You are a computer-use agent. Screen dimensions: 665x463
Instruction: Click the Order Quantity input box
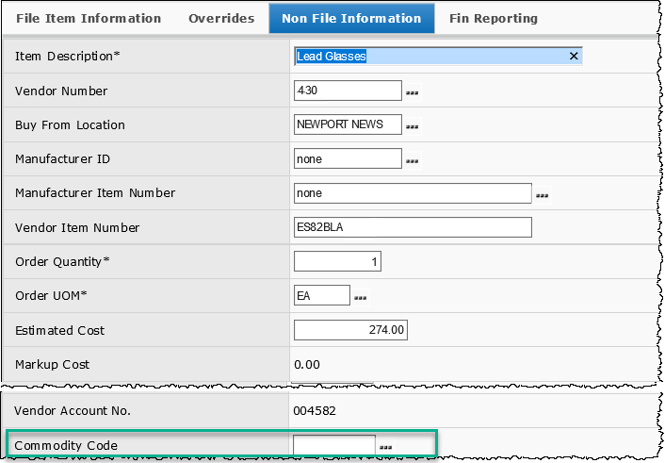(x=337, y=261)
